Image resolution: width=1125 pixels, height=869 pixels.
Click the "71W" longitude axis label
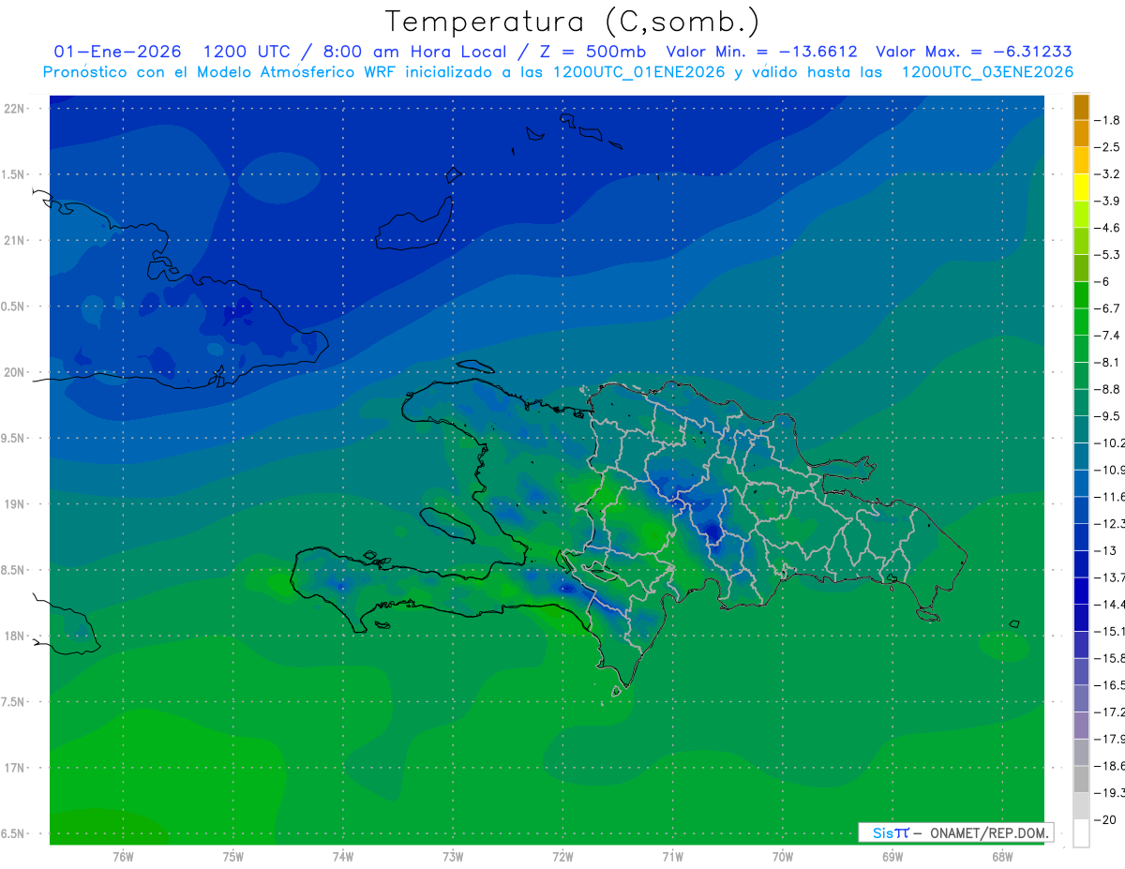672,857
